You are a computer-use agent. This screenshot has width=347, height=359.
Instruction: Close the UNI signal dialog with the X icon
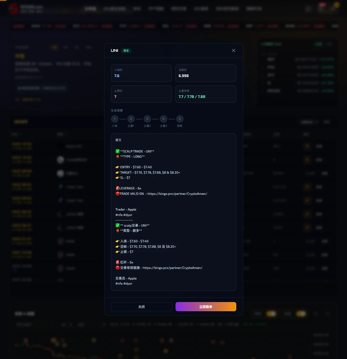(x=234, y=50)
